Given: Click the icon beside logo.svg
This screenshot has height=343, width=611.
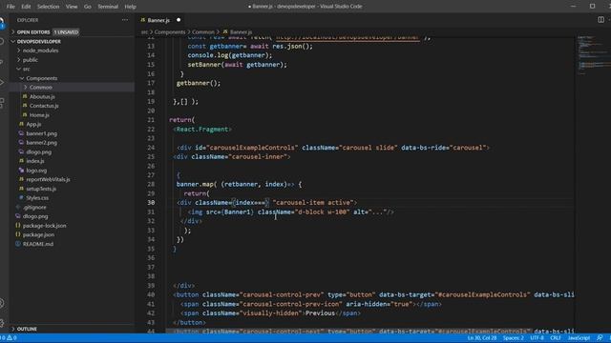Looking at the screenshot, I should [x=21, y=171].
